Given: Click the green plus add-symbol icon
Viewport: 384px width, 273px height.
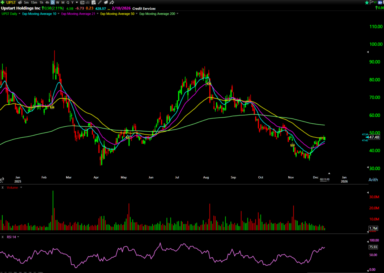Looking at the screenshot, I should 3,3.
